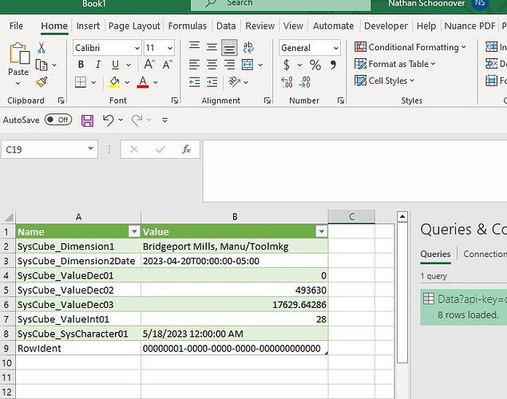
Task: Open Cell Styles menu
Action: tap(384, 81)
